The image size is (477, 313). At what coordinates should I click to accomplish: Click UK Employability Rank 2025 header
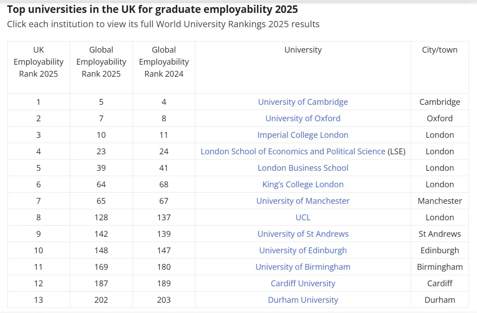[38, 62]
